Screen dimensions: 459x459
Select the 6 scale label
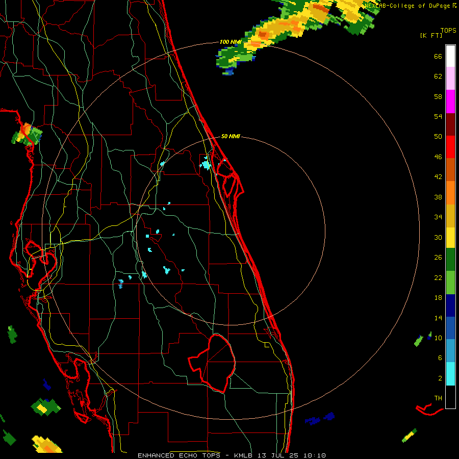pyautogui.click(x=440, y=358)
